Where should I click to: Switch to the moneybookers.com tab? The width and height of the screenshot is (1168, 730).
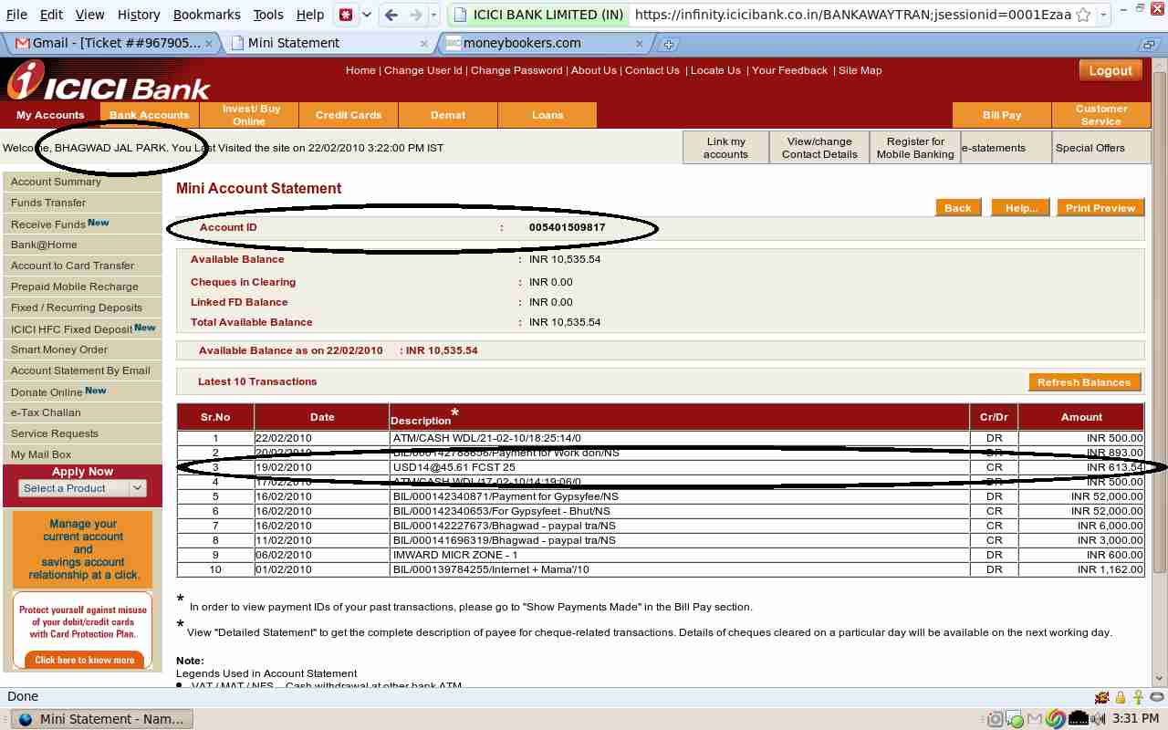(x=544, y=43)
